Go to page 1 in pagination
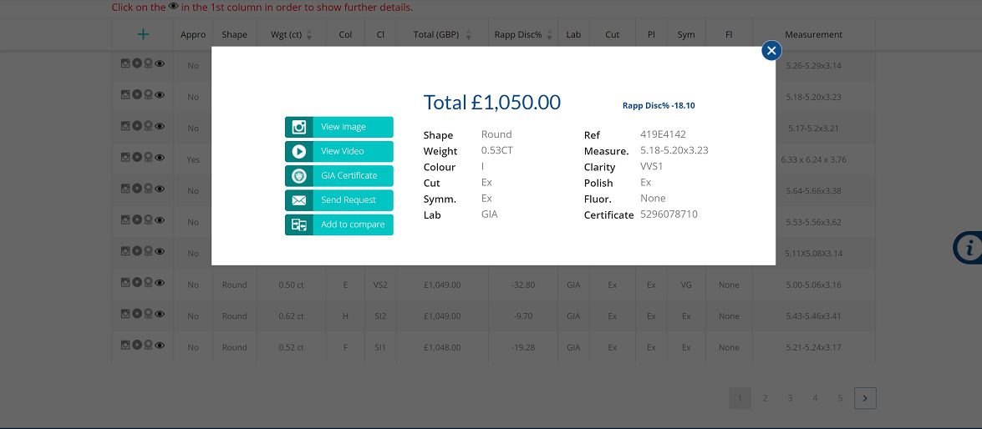Screen dimensions: 982x429 pos(740,398)
